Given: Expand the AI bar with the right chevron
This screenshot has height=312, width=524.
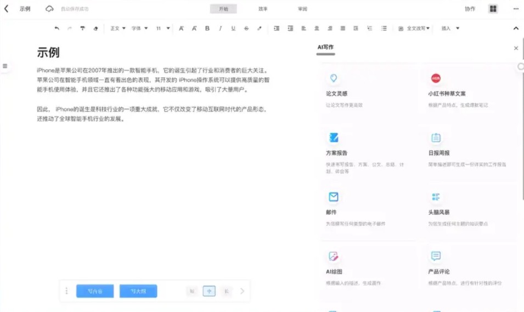Looking at the screenshot, I should (243, 291).
